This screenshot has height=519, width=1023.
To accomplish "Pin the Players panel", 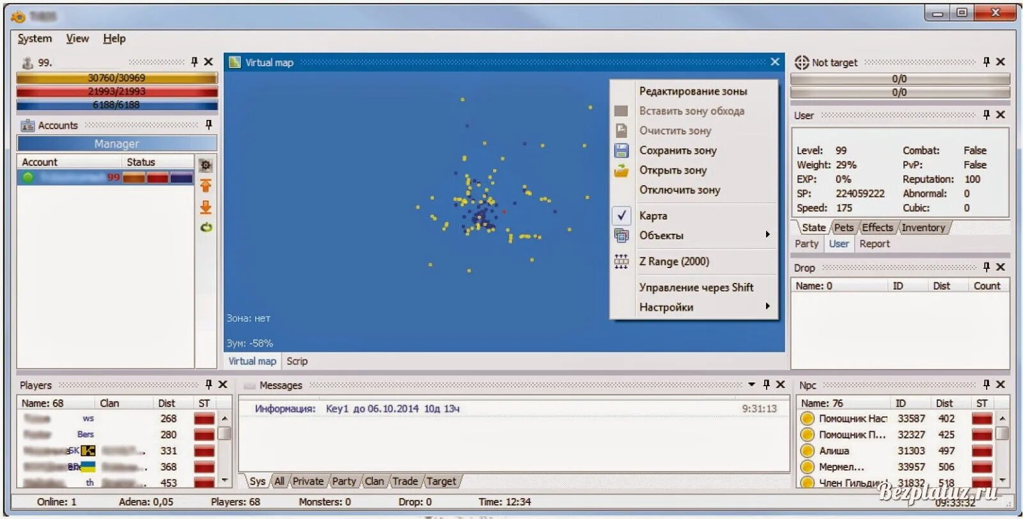I will tap(208, 384).
